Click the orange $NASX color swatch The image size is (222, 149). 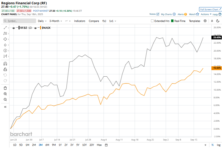pos(41,28)
